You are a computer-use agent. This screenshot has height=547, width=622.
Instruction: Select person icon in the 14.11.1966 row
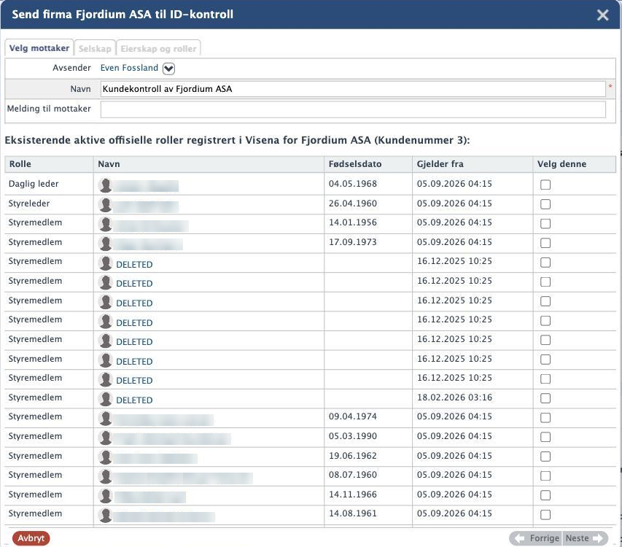point(106,496)
